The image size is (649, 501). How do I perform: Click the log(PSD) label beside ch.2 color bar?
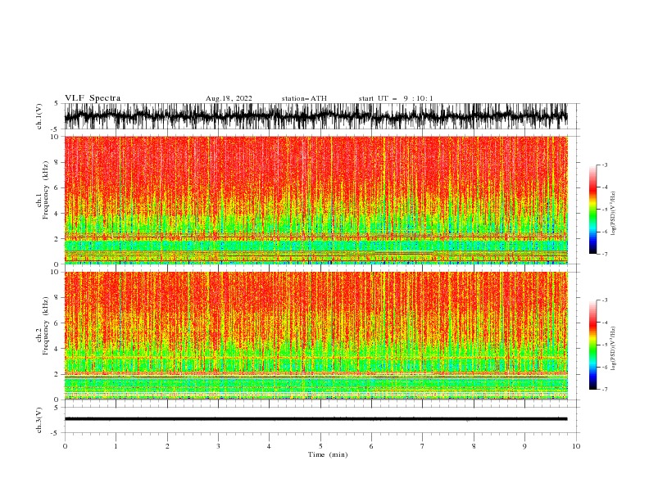point(614,349)
